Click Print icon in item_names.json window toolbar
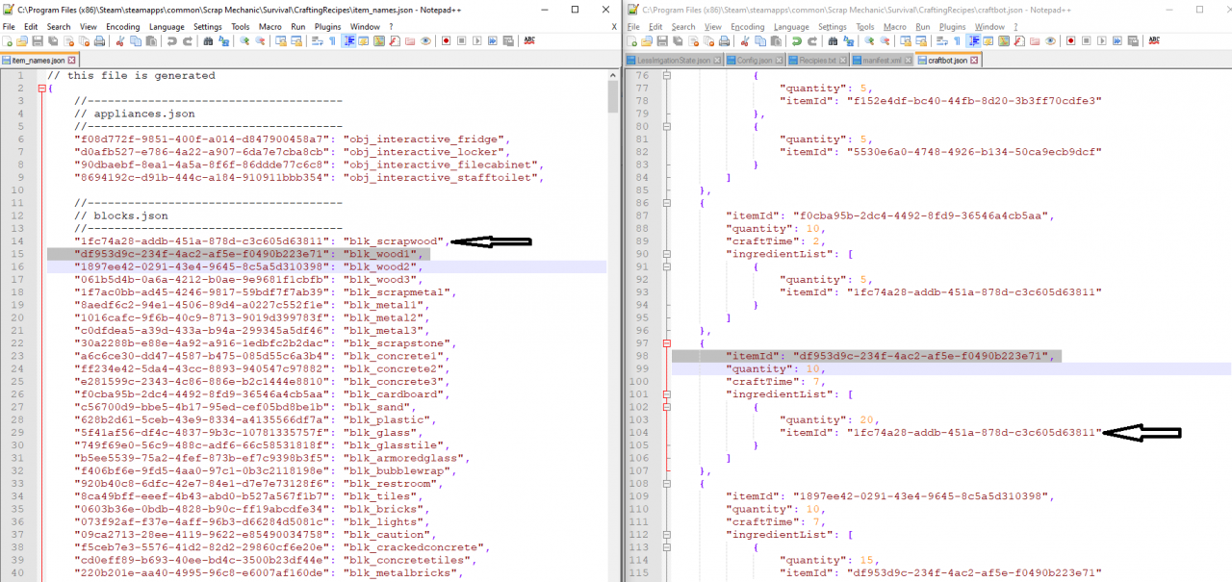The image size is (1232, 582). pos(99,41)
